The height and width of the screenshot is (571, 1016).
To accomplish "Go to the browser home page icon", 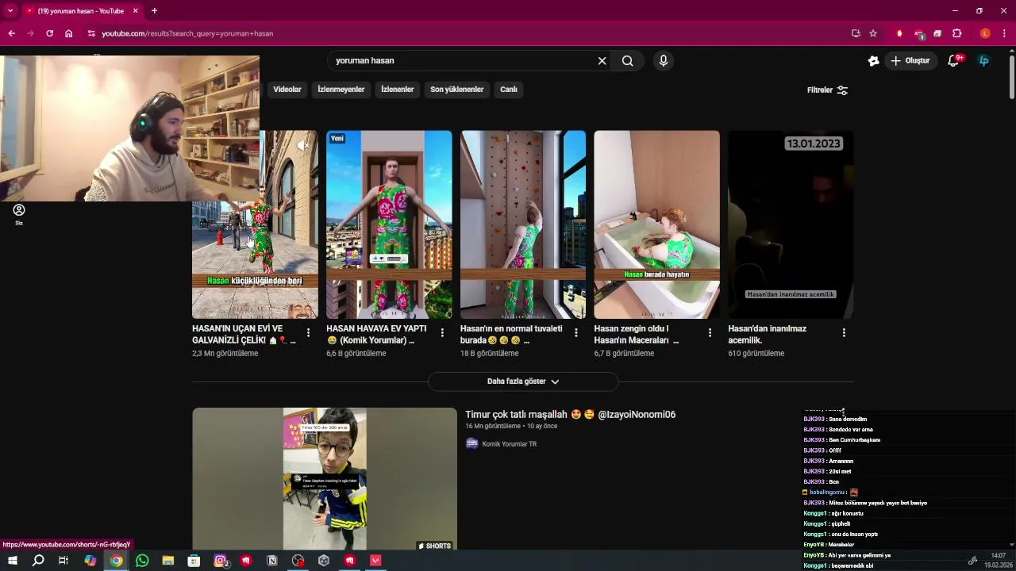I will tap(68, 33).
